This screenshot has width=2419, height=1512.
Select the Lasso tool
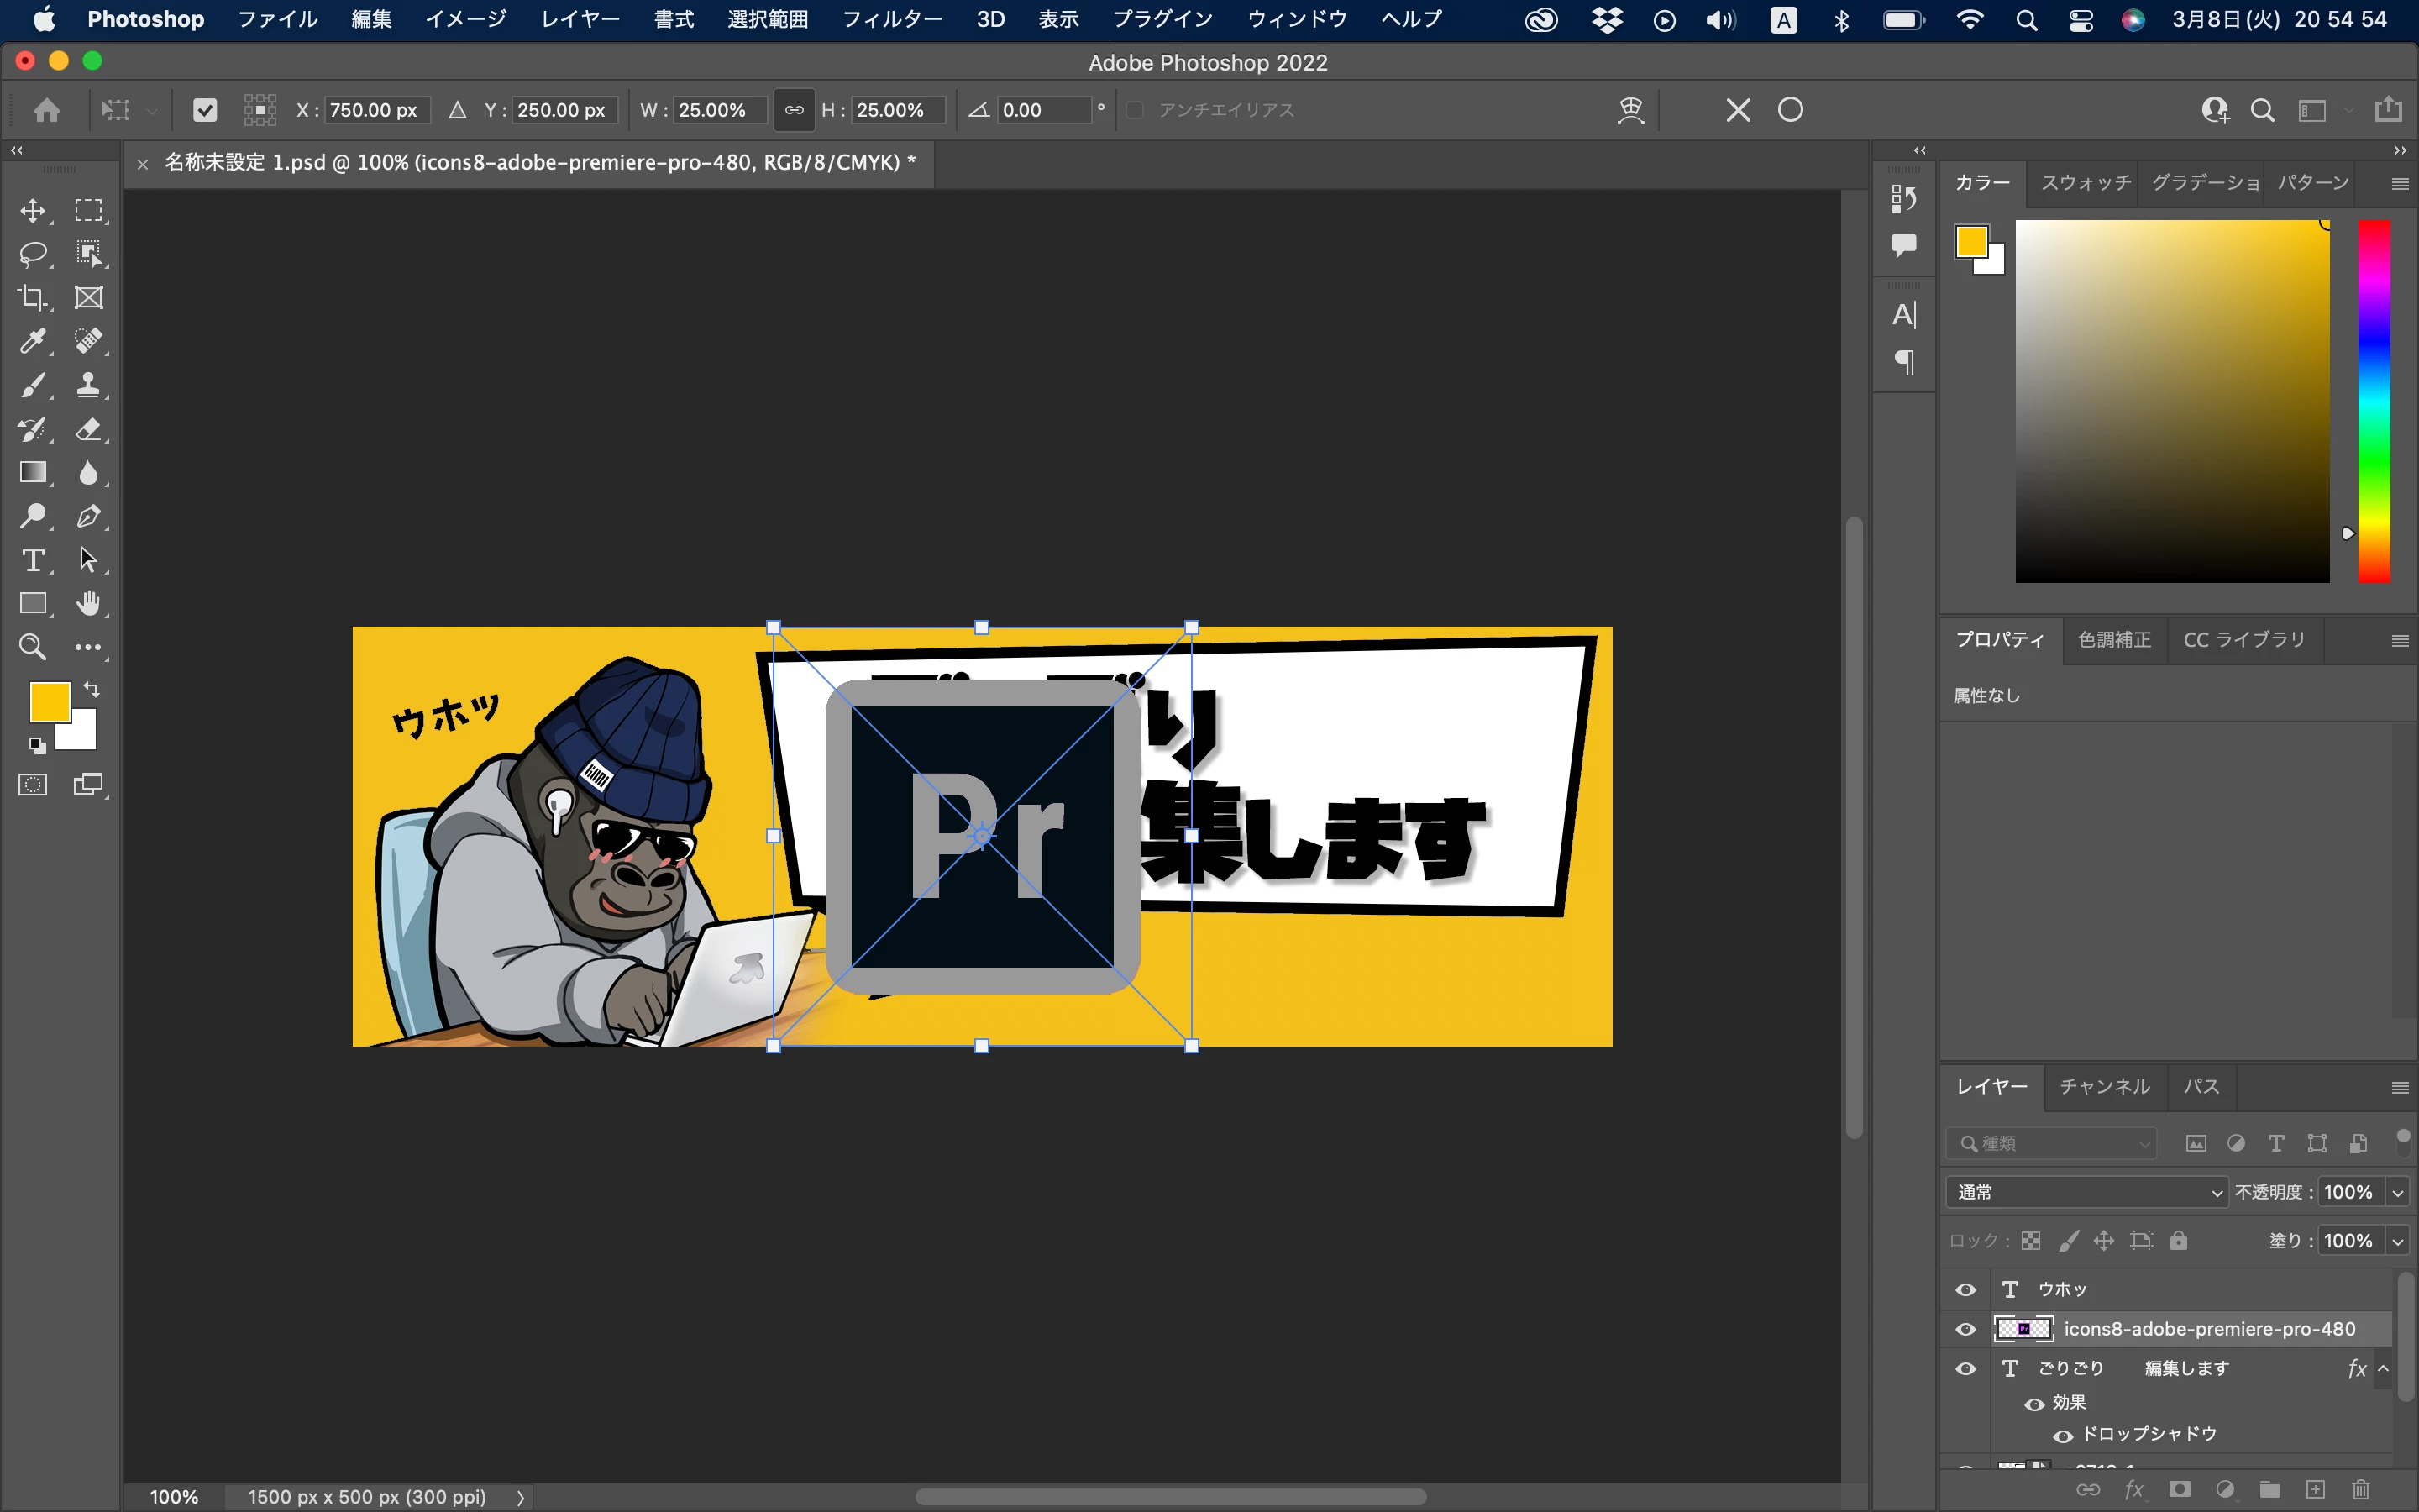(33, 254)
